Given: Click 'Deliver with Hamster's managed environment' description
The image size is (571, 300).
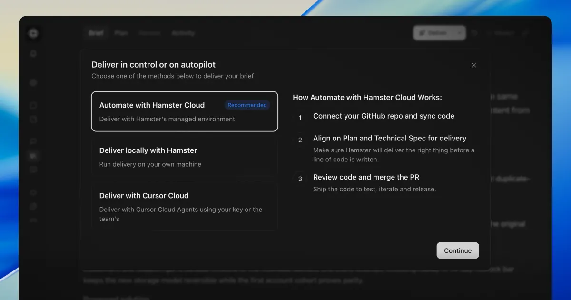Looking at the screenshot, I should click(x=167, y=119).
